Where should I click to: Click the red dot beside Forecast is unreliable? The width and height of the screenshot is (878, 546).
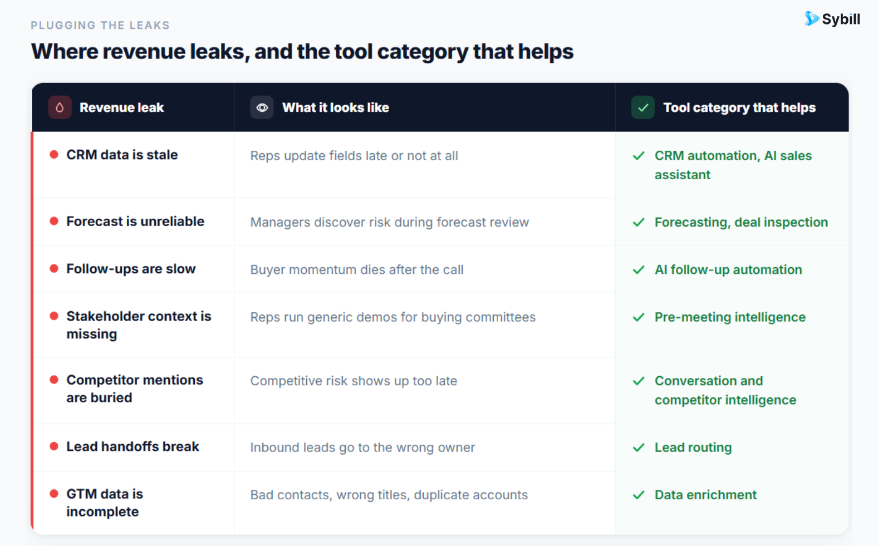[54, 222]
